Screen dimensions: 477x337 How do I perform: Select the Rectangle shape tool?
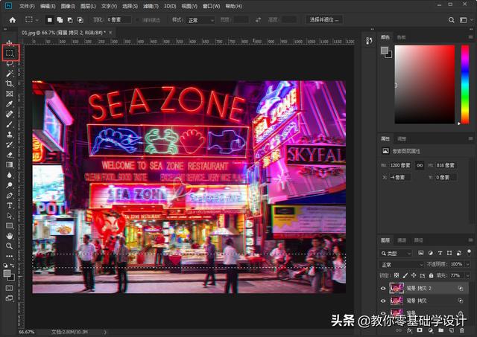[x=10, y=225]
